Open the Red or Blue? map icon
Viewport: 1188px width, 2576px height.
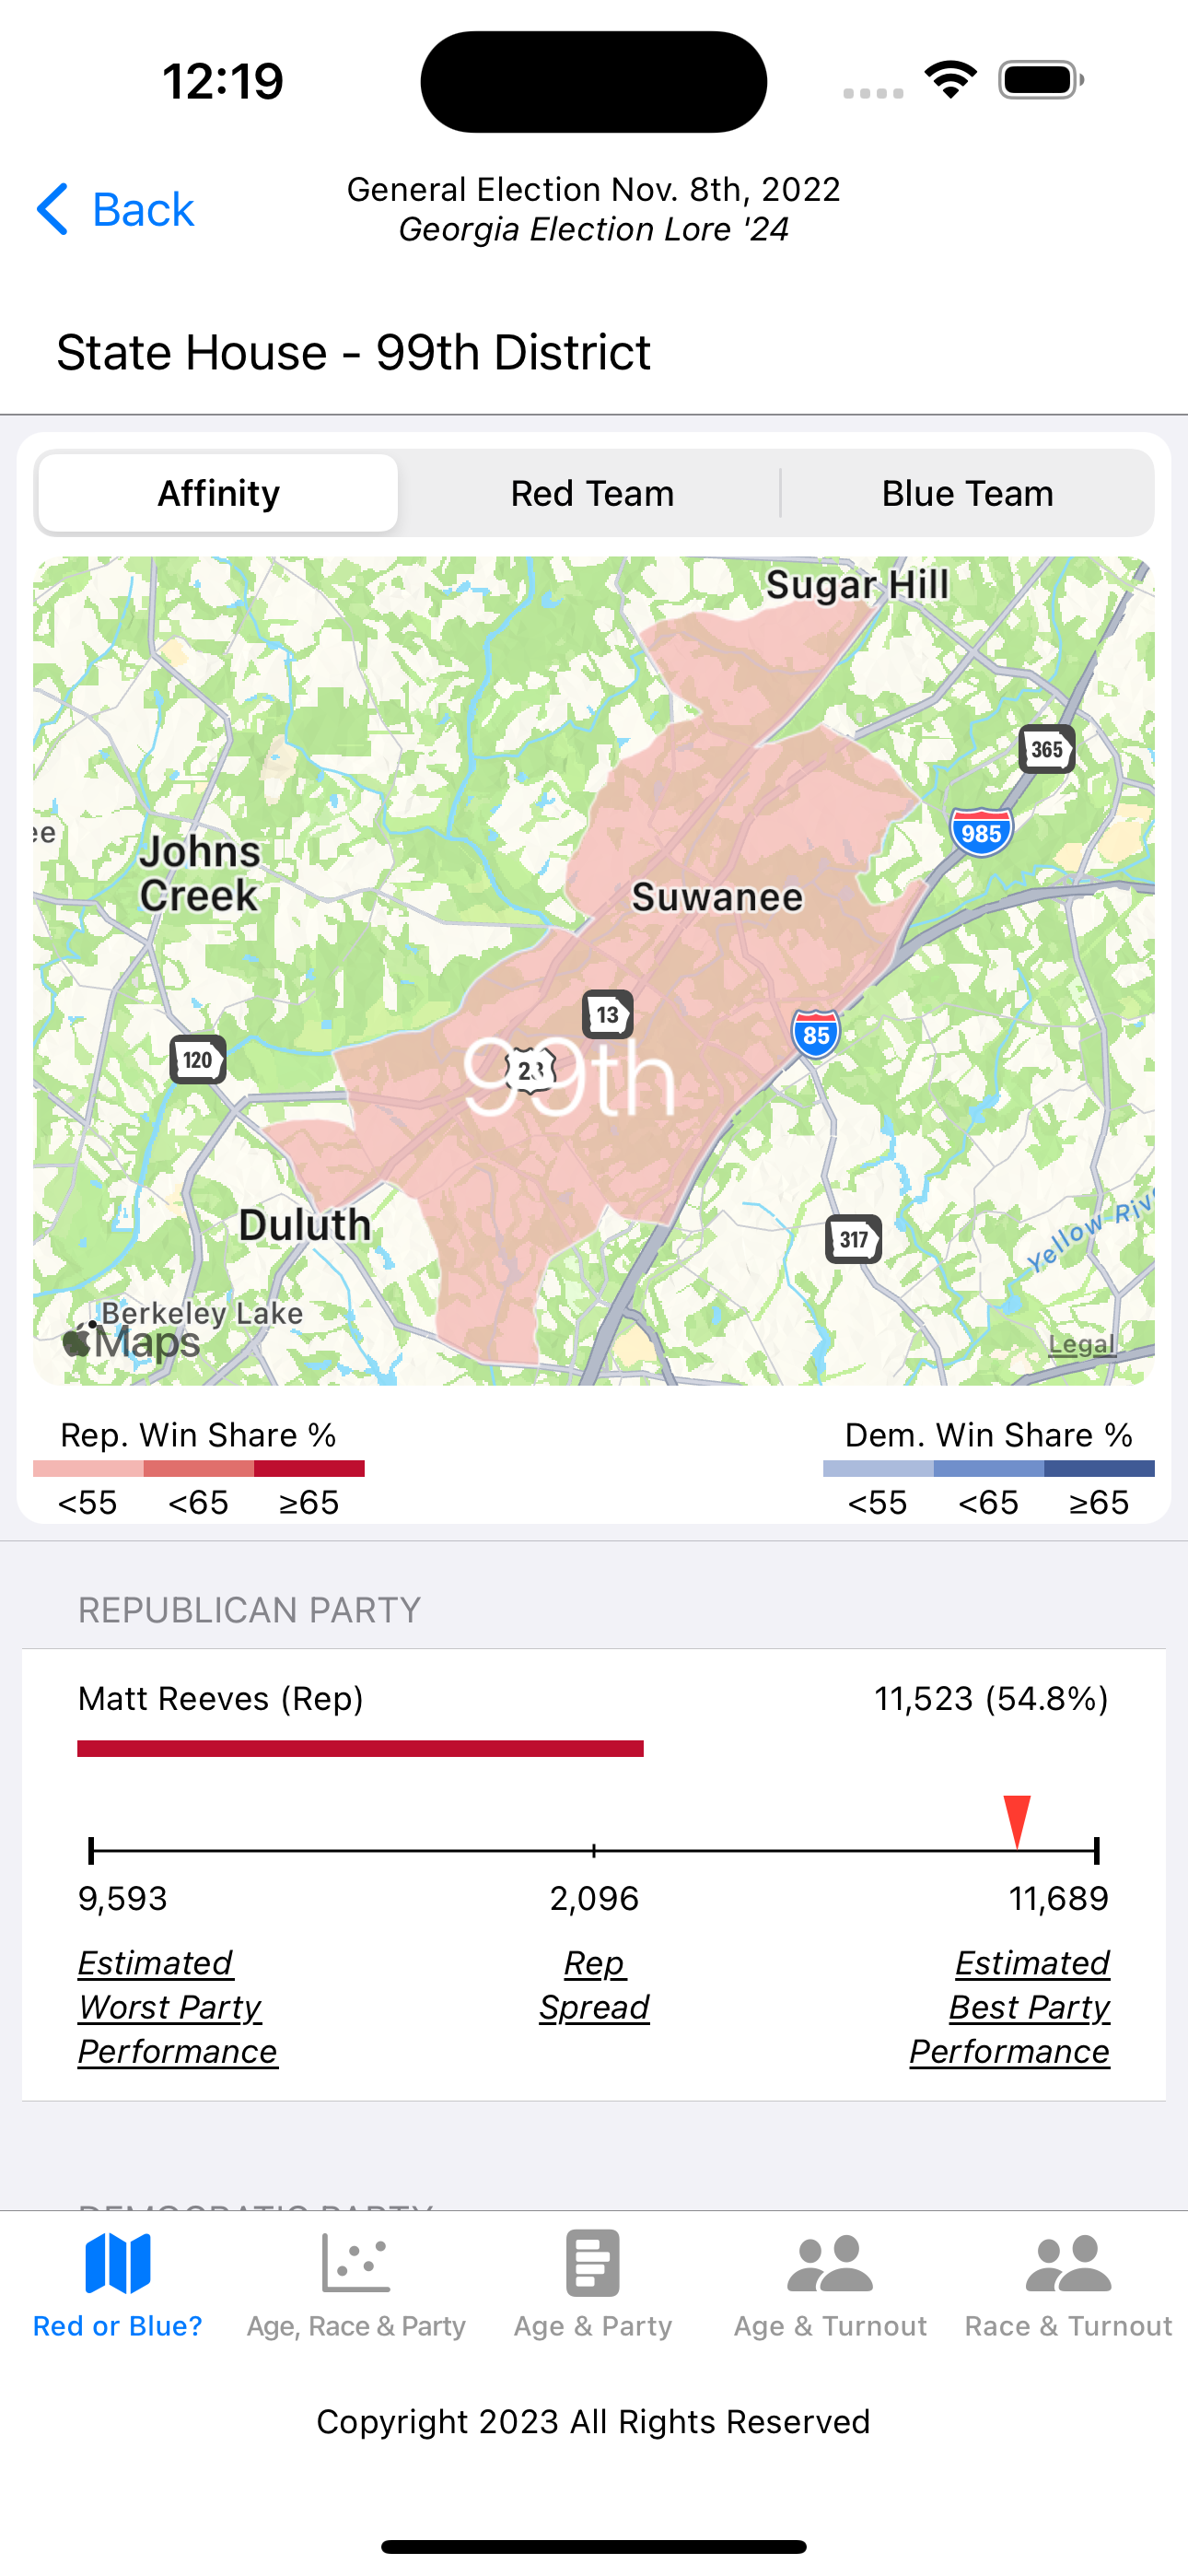[x=118, y=2263]
